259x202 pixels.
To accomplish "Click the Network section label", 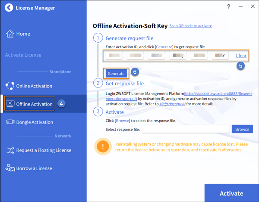I will point(63,136).
